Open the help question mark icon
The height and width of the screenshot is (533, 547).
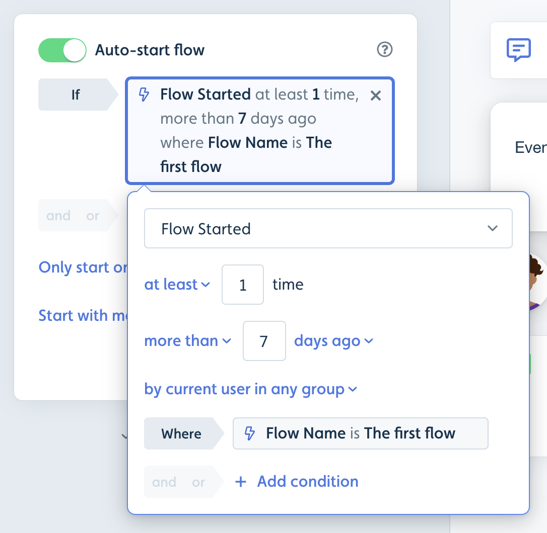[x=384, y=49]
